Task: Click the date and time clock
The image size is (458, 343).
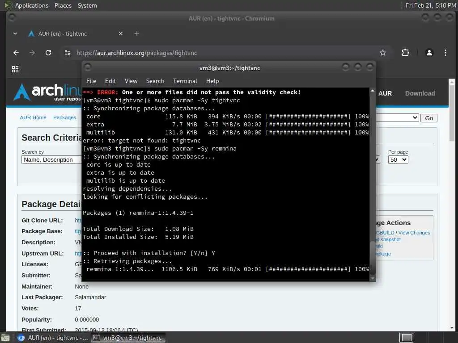Action: (431, 5)
